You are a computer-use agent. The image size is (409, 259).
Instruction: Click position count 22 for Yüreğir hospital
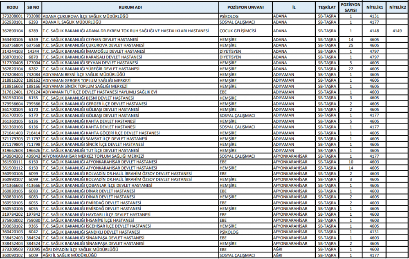point(351,69)
